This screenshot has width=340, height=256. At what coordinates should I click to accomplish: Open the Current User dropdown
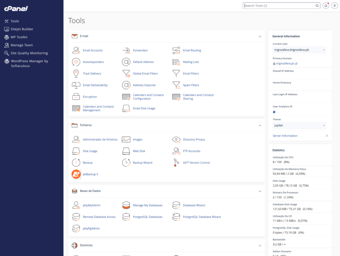299,50
